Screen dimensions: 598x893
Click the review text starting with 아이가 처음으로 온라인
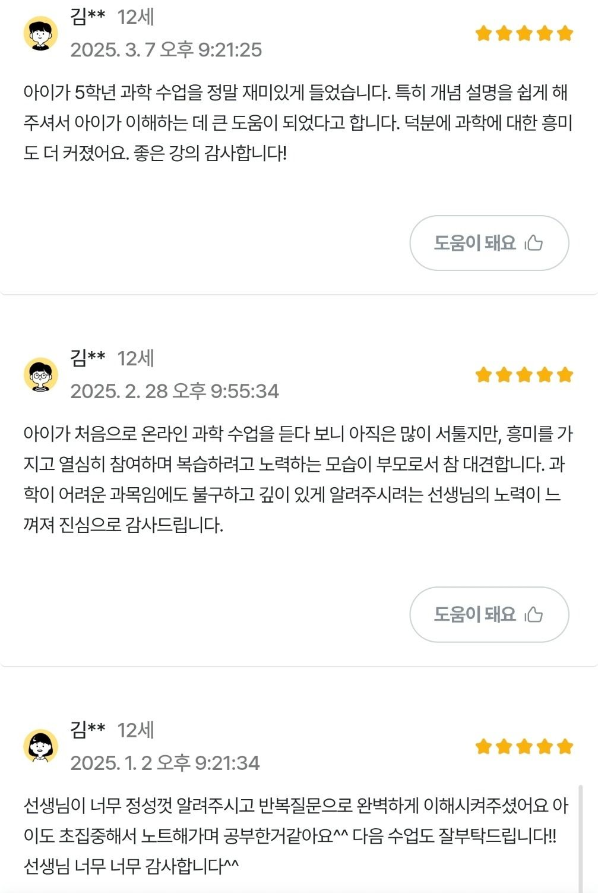[297, 479]
